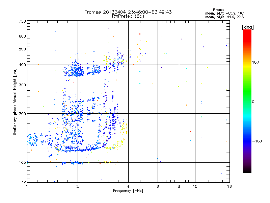
Task: Click the x-axis tick label '8'
Action: tap(179, 186)
